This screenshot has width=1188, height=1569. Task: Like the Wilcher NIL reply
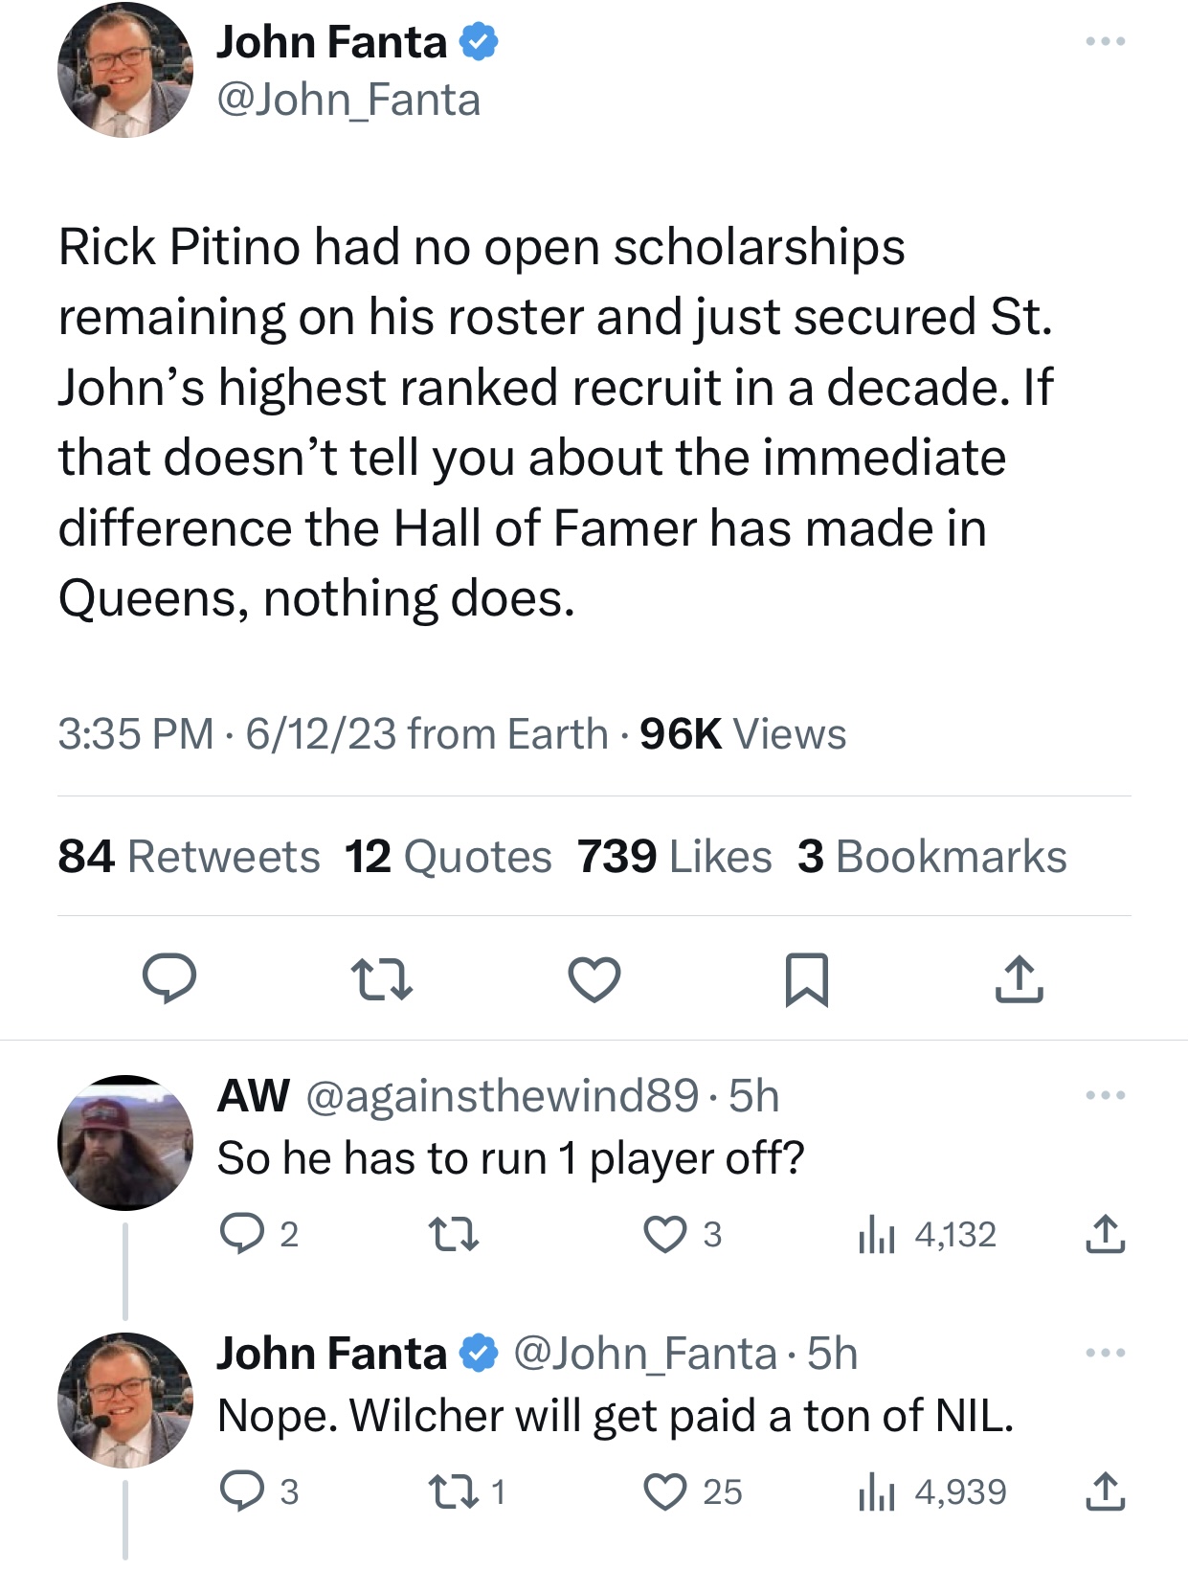click(665, 1491)
